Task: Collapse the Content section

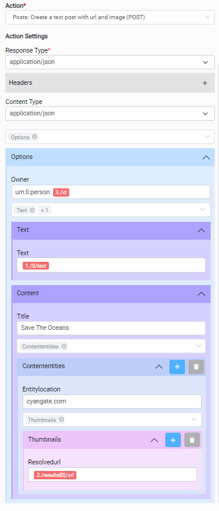Action: [202, 294]
